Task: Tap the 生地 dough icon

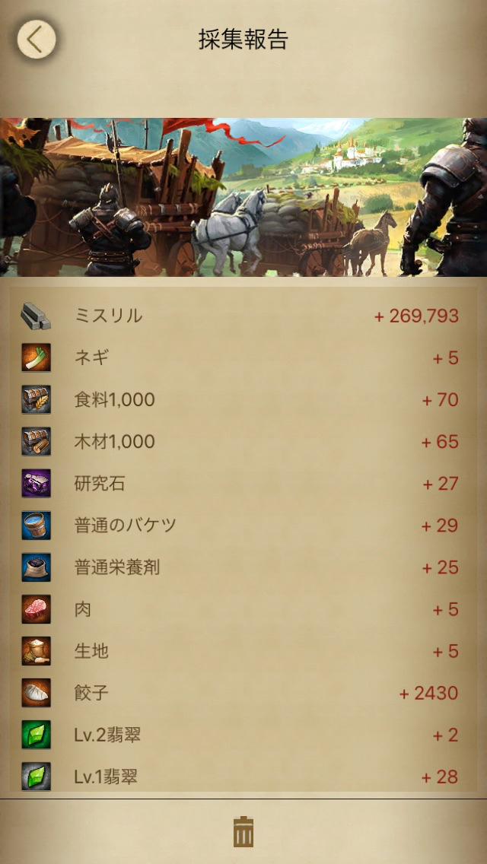Action: [x=36, y=651]
